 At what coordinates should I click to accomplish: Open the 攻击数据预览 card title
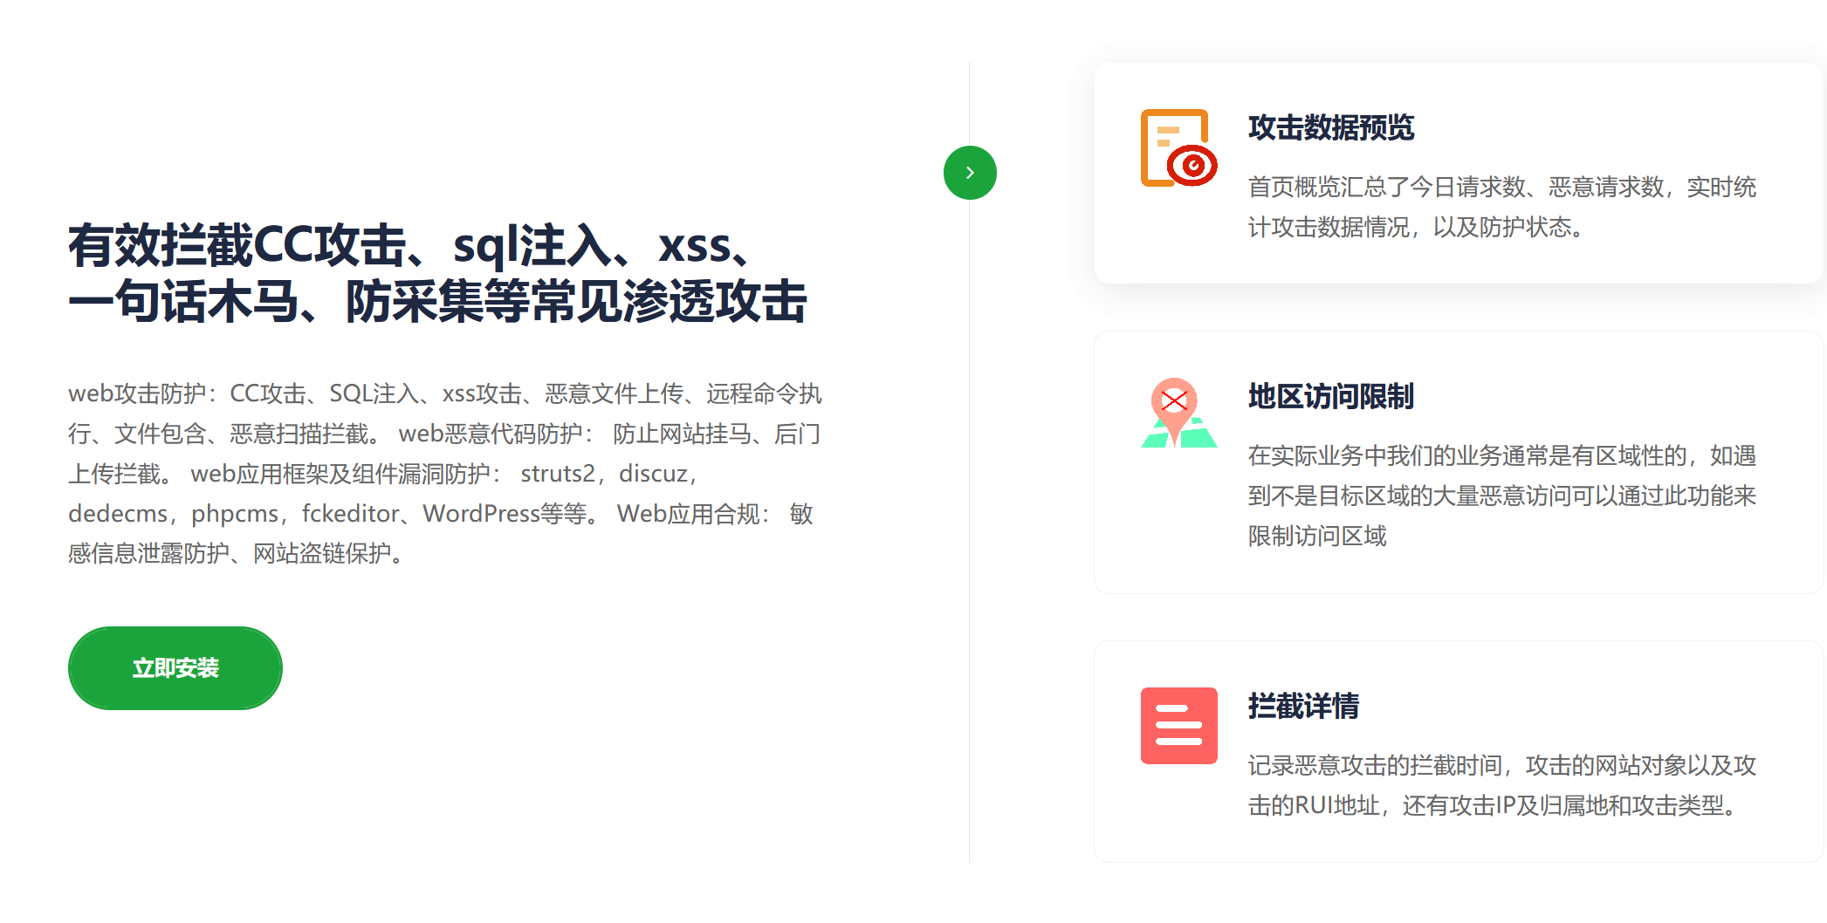click(x=1331, y=127)
